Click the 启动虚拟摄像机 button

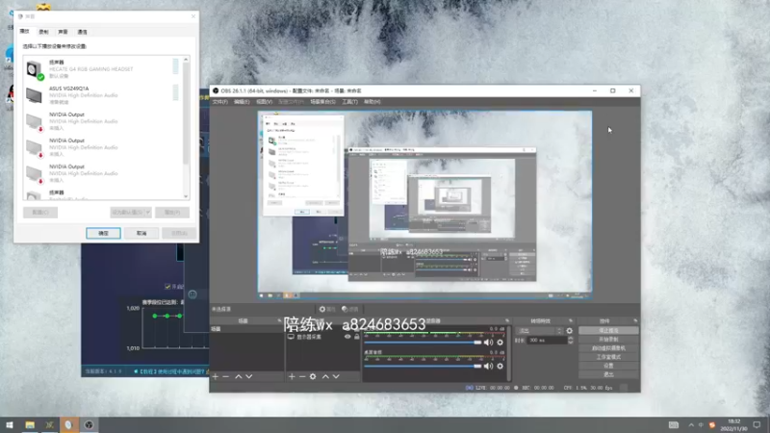(x=608, y=348)
